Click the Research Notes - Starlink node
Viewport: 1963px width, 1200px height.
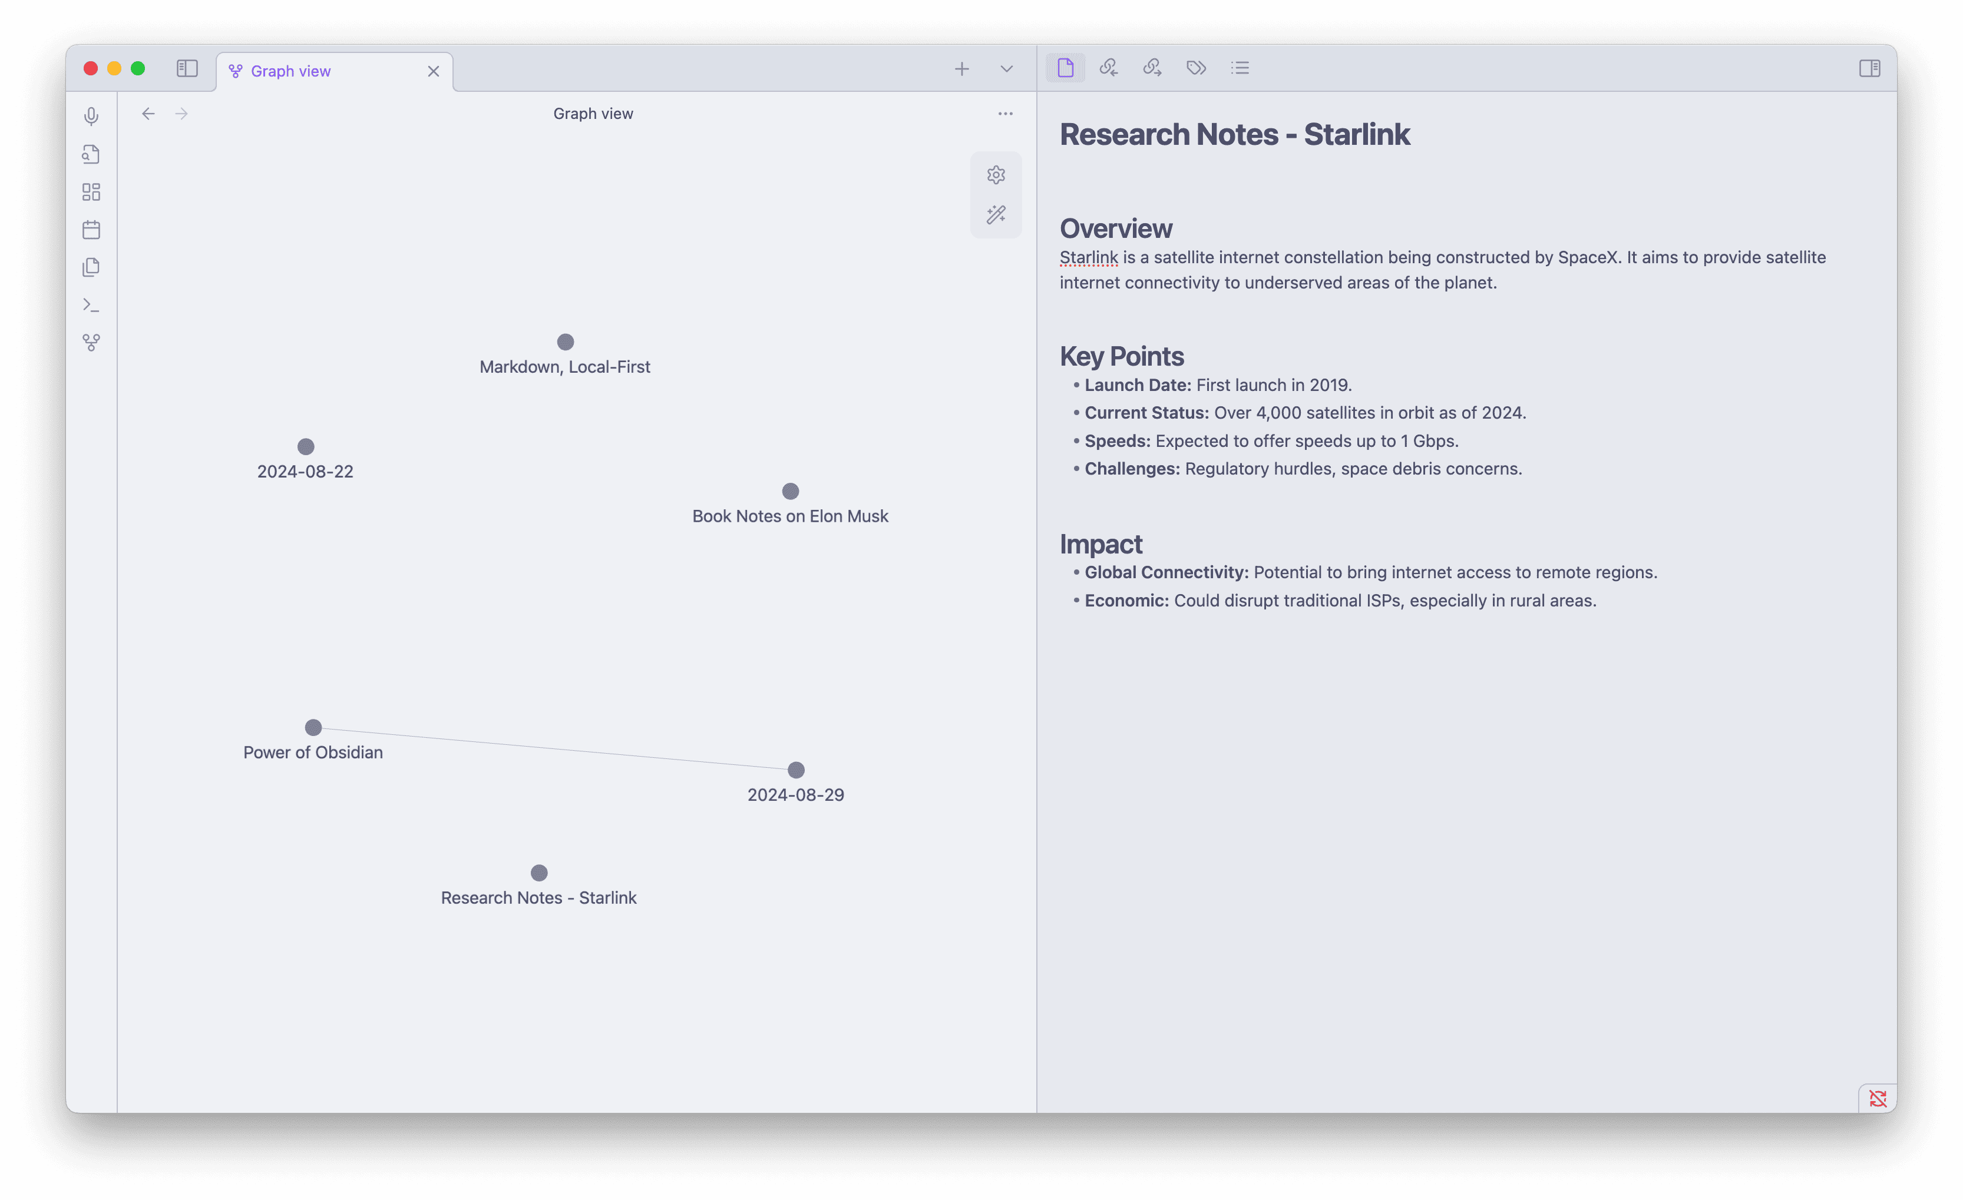[x=539, y=873]
